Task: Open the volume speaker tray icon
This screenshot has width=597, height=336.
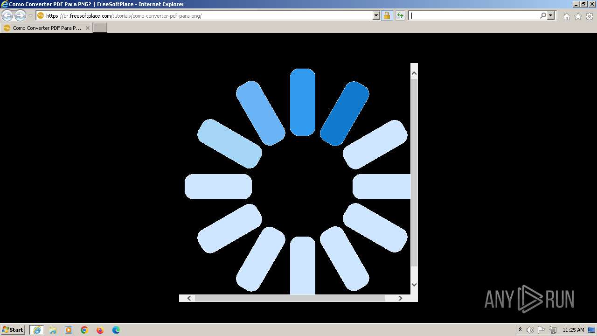Action: pos(530,330)
